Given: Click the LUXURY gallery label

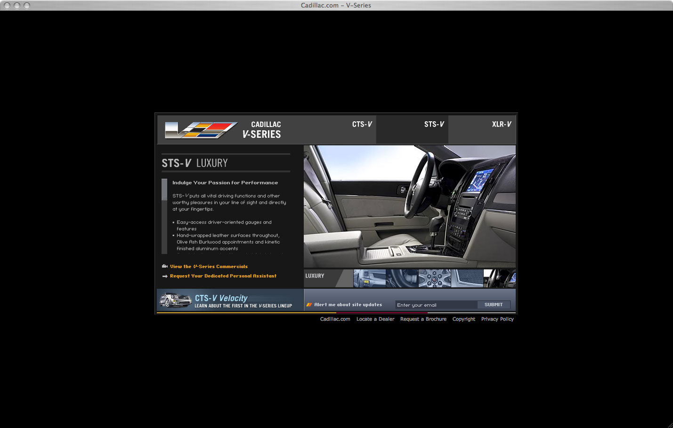Looking at the screenshot, I should [x=315, y=276].
